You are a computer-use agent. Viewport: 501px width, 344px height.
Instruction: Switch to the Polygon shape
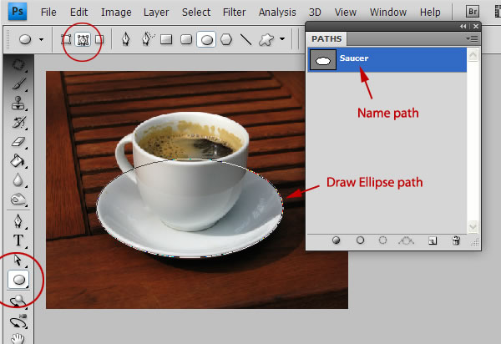[x=226, y=39]
